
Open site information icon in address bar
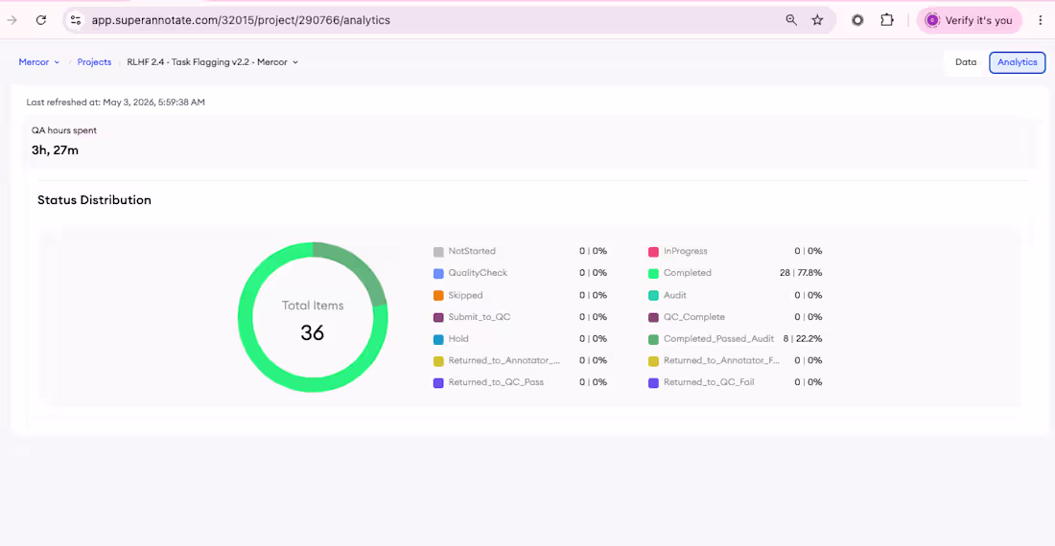pos(76,20)
